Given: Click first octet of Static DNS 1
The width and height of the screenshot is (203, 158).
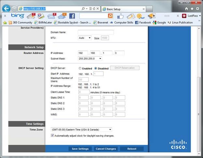Looking at the screenshot, I should click(x=84, y=98).
